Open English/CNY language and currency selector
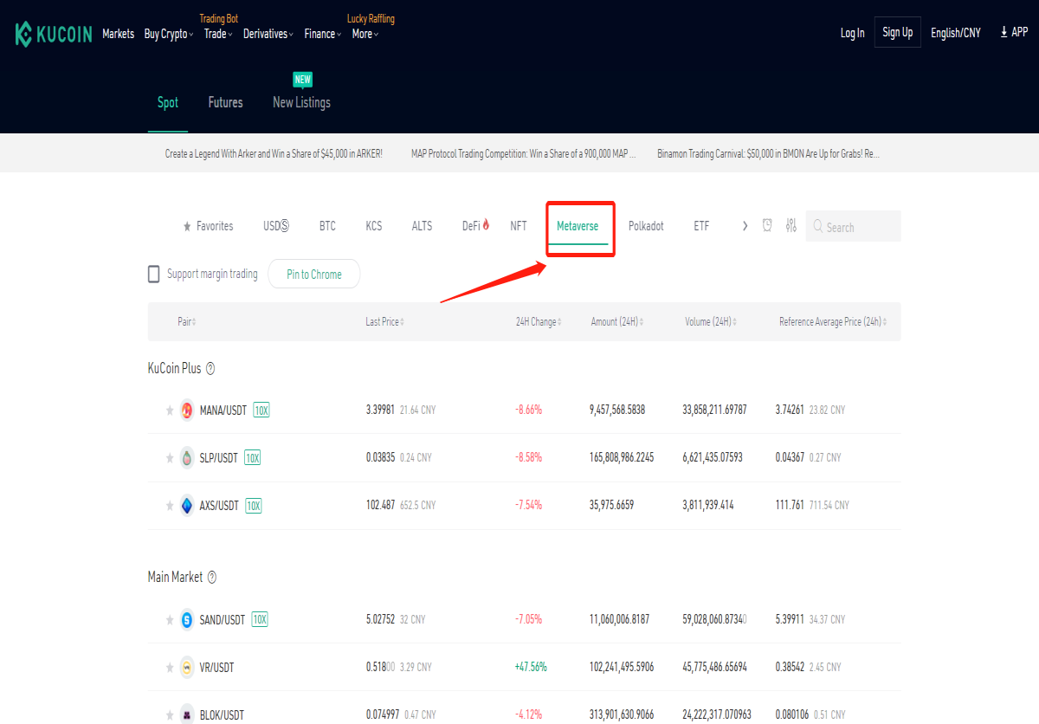Image resolution: width=1039 pixels, height=724 pixels. (956, 33)
